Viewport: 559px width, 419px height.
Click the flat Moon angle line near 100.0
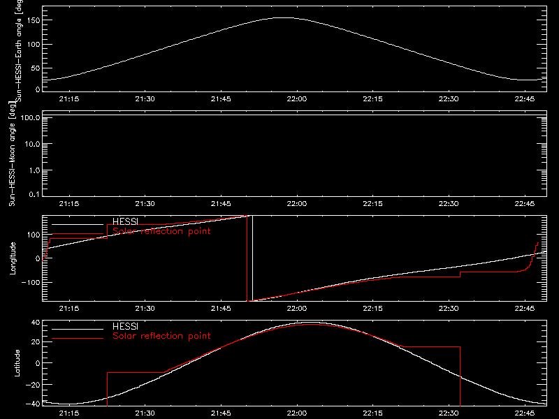click(294, 115)
